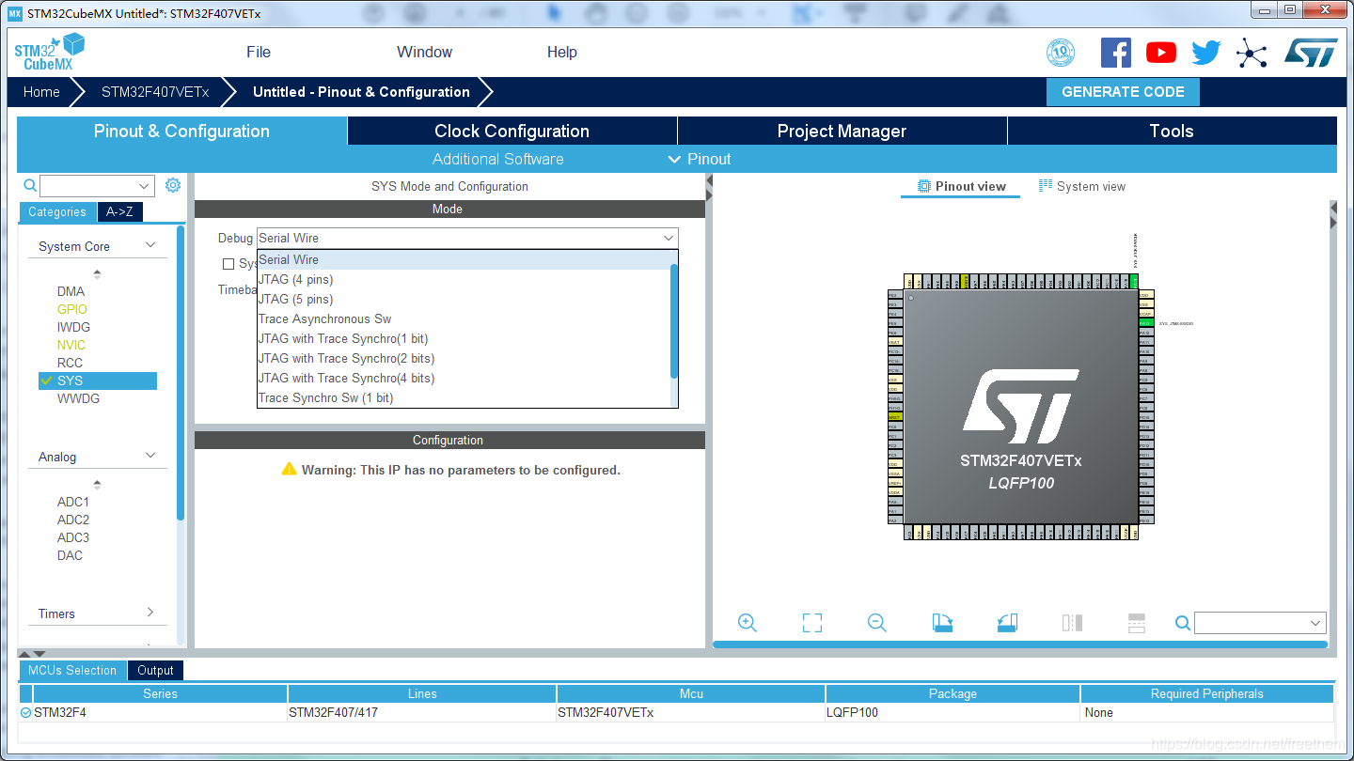Image resolution: width=1354 pixels, height=761 pixels.
Task: Select WWDG peripheral
Action: tap(78, 399)
